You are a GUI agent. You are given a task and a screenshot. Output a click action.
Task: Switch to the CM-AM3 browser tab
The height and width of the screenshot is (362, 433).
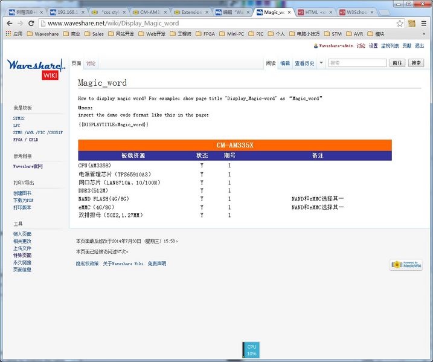[149, 13]
